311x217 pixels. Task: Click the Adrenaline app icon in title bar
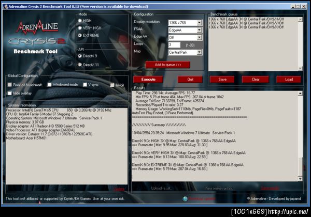coord(6,7)
